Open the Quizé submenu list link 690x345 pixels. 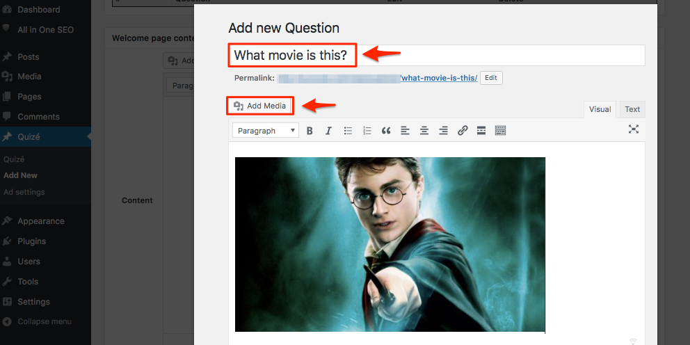tap(14, 159)
